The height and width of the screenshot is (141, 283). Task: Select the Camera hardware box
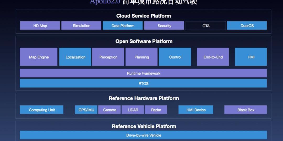click(110, 110)
